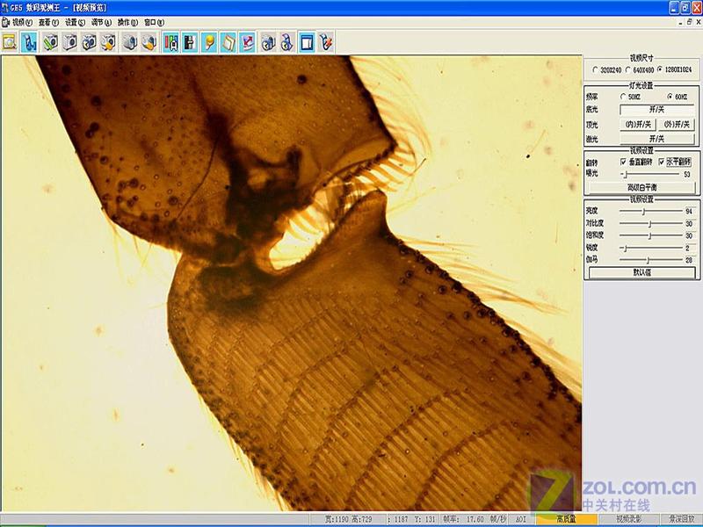Click the 饱和度 saturation slider
The height and width of the screenshot is (527, 703).
pos(650,235)
